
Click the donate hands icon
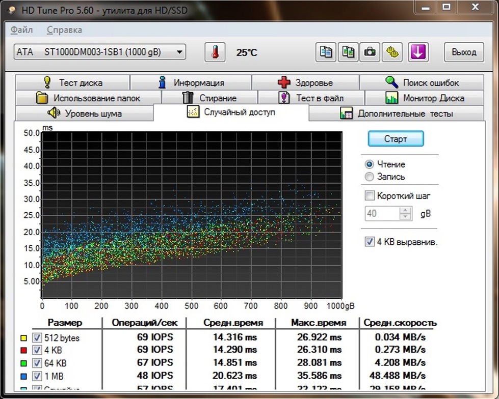(x=392, y=51)
